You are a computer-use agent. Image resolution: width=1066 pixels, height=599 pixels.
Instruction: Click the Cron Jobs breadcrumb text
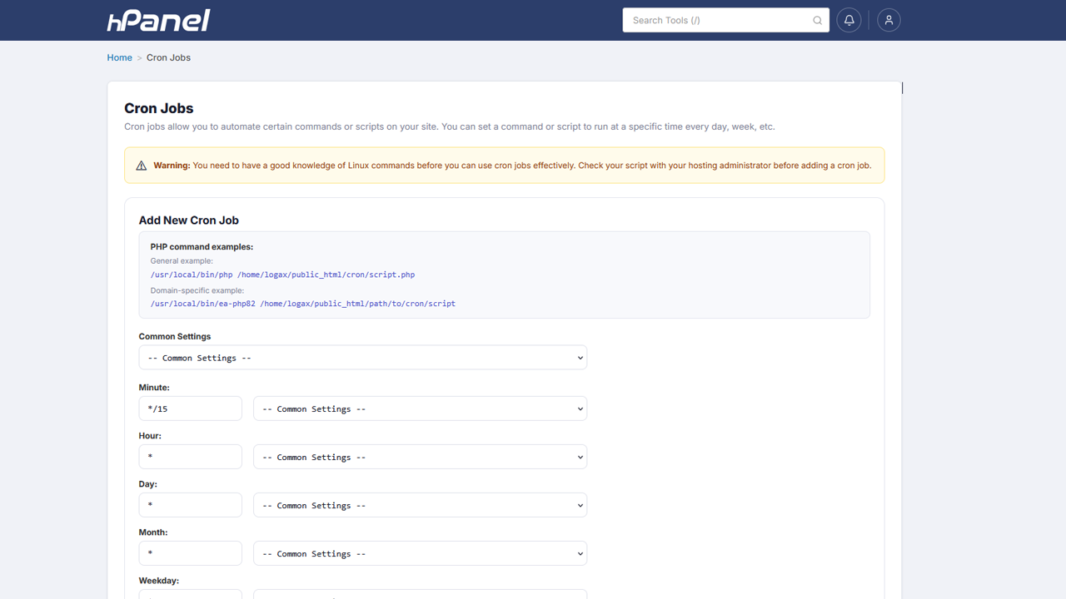168,57
